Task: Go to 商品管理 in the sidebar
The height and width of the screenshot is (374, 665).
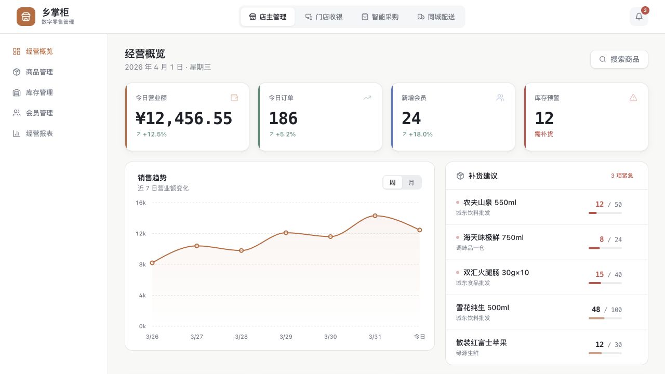Action: tap(54, 72)
